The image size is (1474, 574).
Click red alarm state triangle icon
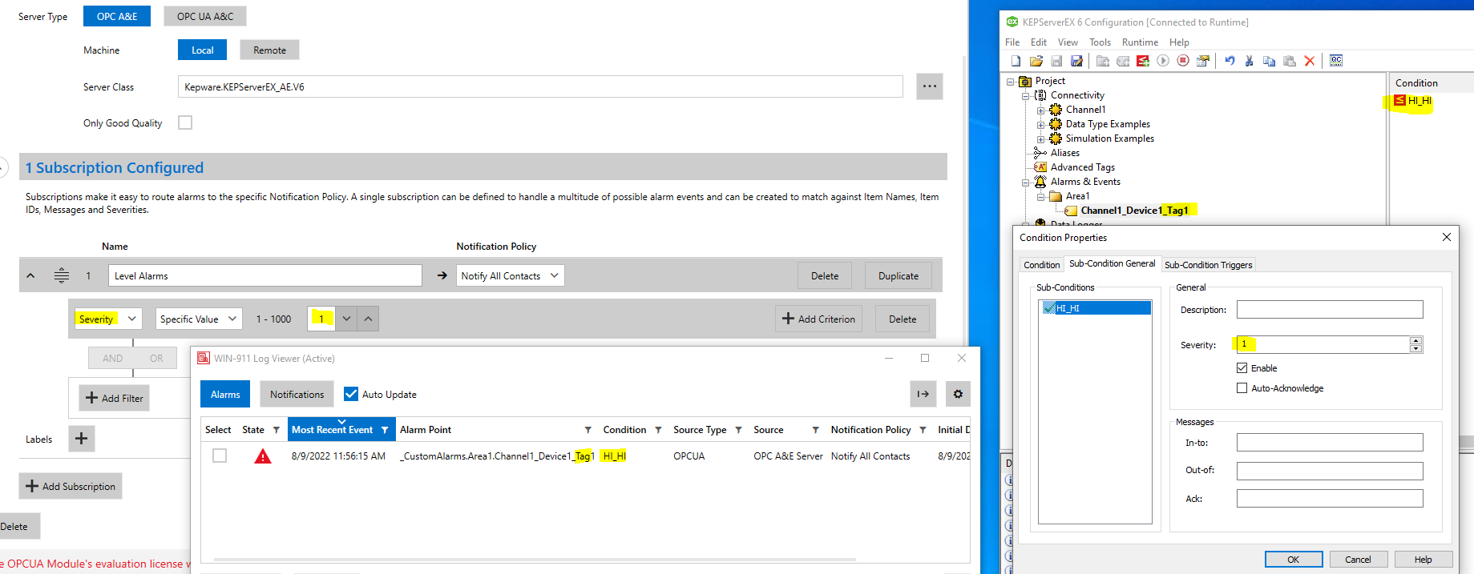pyautogui.click(x=263, y=456)
